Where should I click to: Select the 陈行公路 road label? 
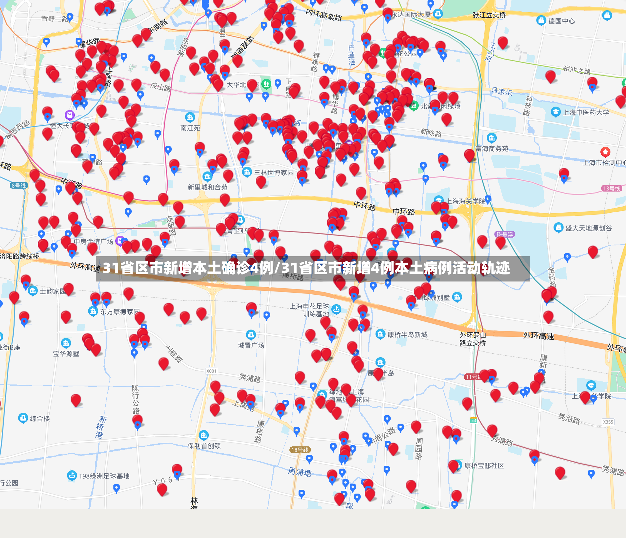[136, 399]
